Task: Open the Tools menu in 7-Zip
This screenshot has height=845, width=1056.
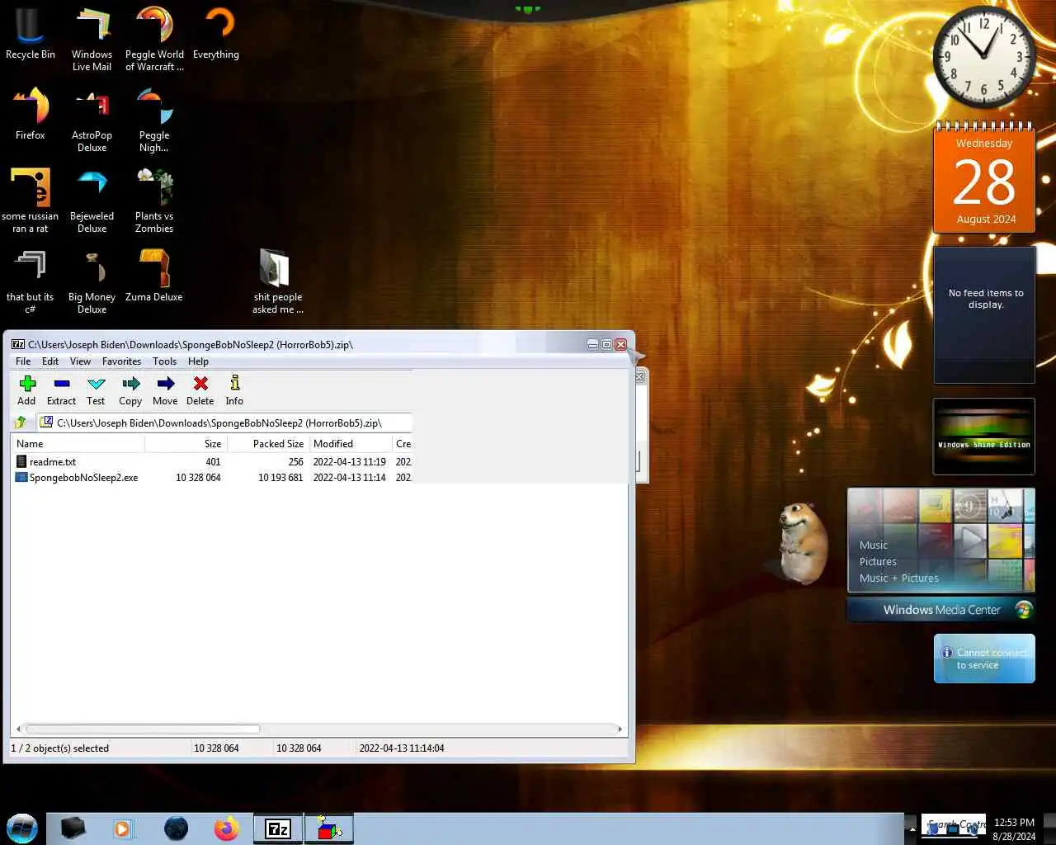Action: pyautogui.click(x=164, y=361)
